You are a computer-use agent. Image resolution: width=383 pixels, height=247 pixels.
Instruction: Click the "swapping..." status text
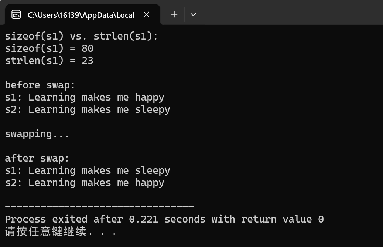[37, 134]
